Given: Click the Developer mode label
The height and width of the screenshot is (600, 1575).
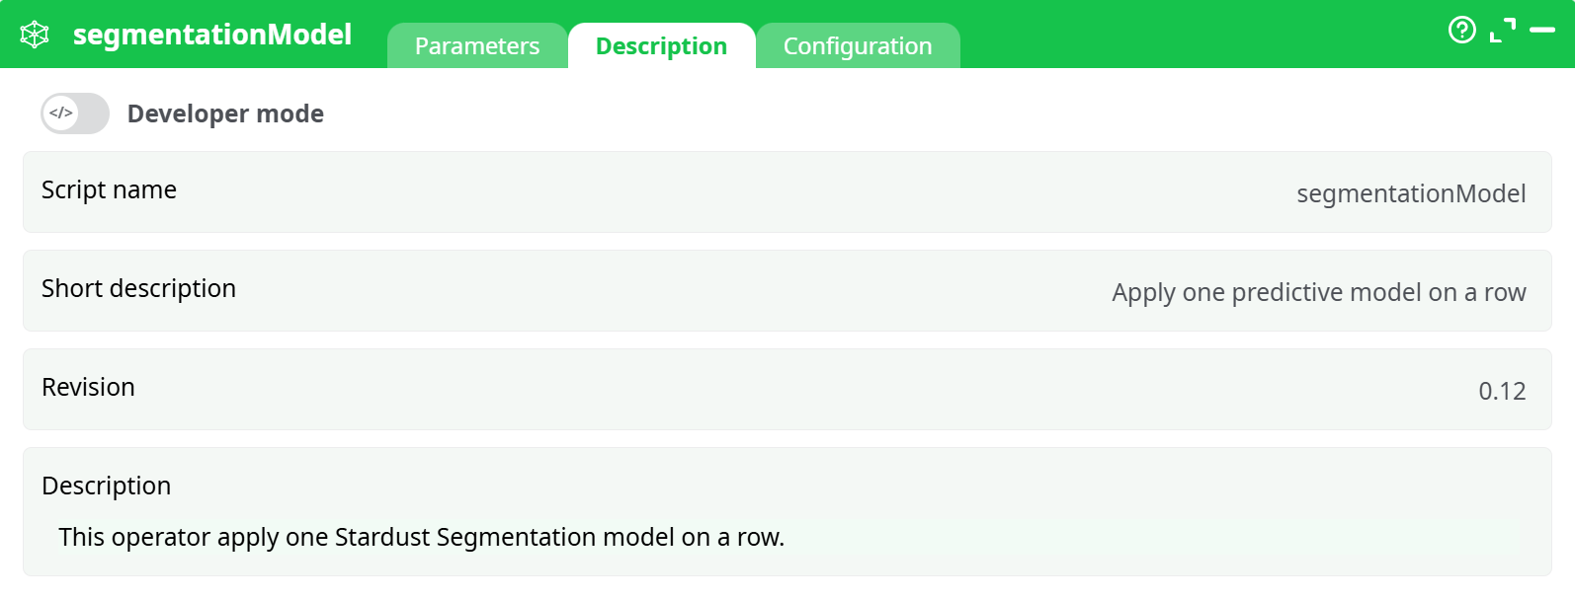Looking at the screenshot, I should coord(225,113).
